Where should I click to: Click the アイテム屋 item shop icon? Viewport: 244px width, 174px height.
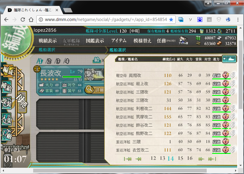pyautogui.click(x=183, y=41)
